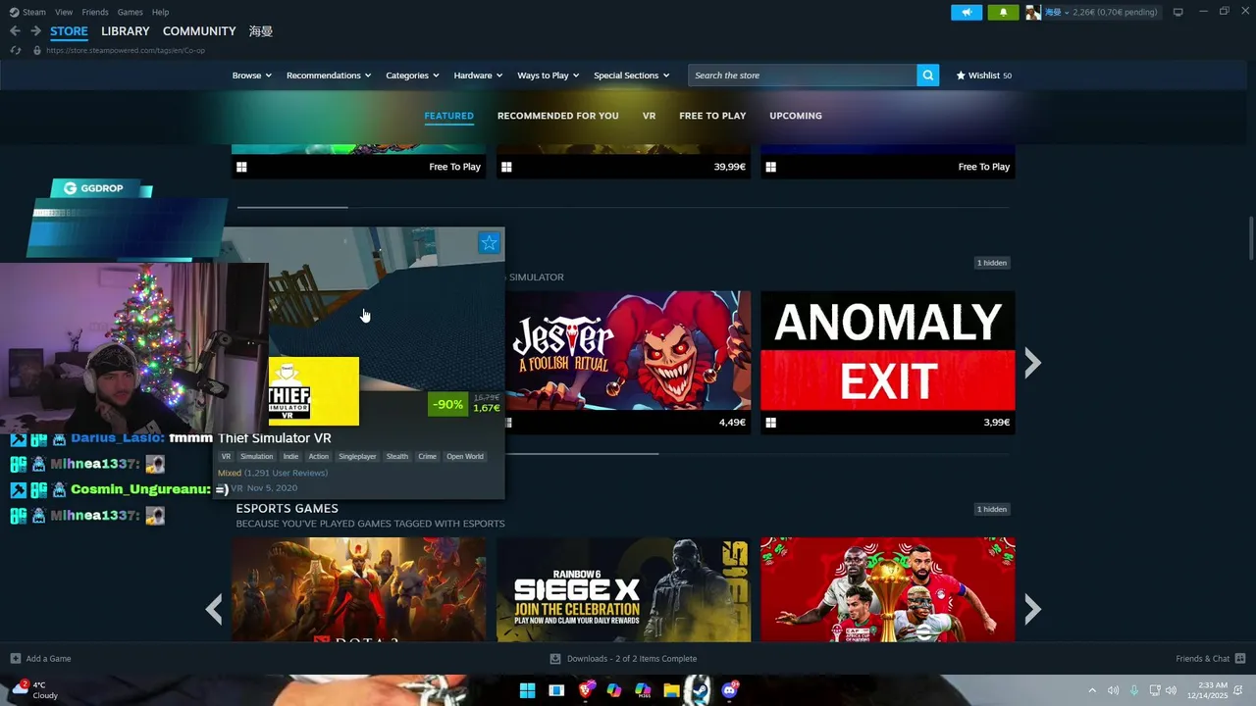Viewport: 1256px width, 706px height.
Task: Open the Help menu
Action: click(x=160, y=12)
